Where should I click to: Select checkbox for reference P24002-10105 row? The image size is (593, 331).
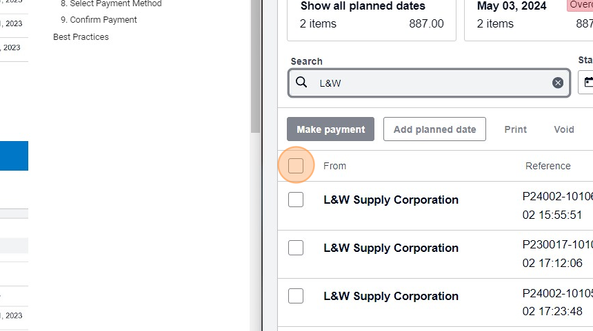[x=296, y=296]
